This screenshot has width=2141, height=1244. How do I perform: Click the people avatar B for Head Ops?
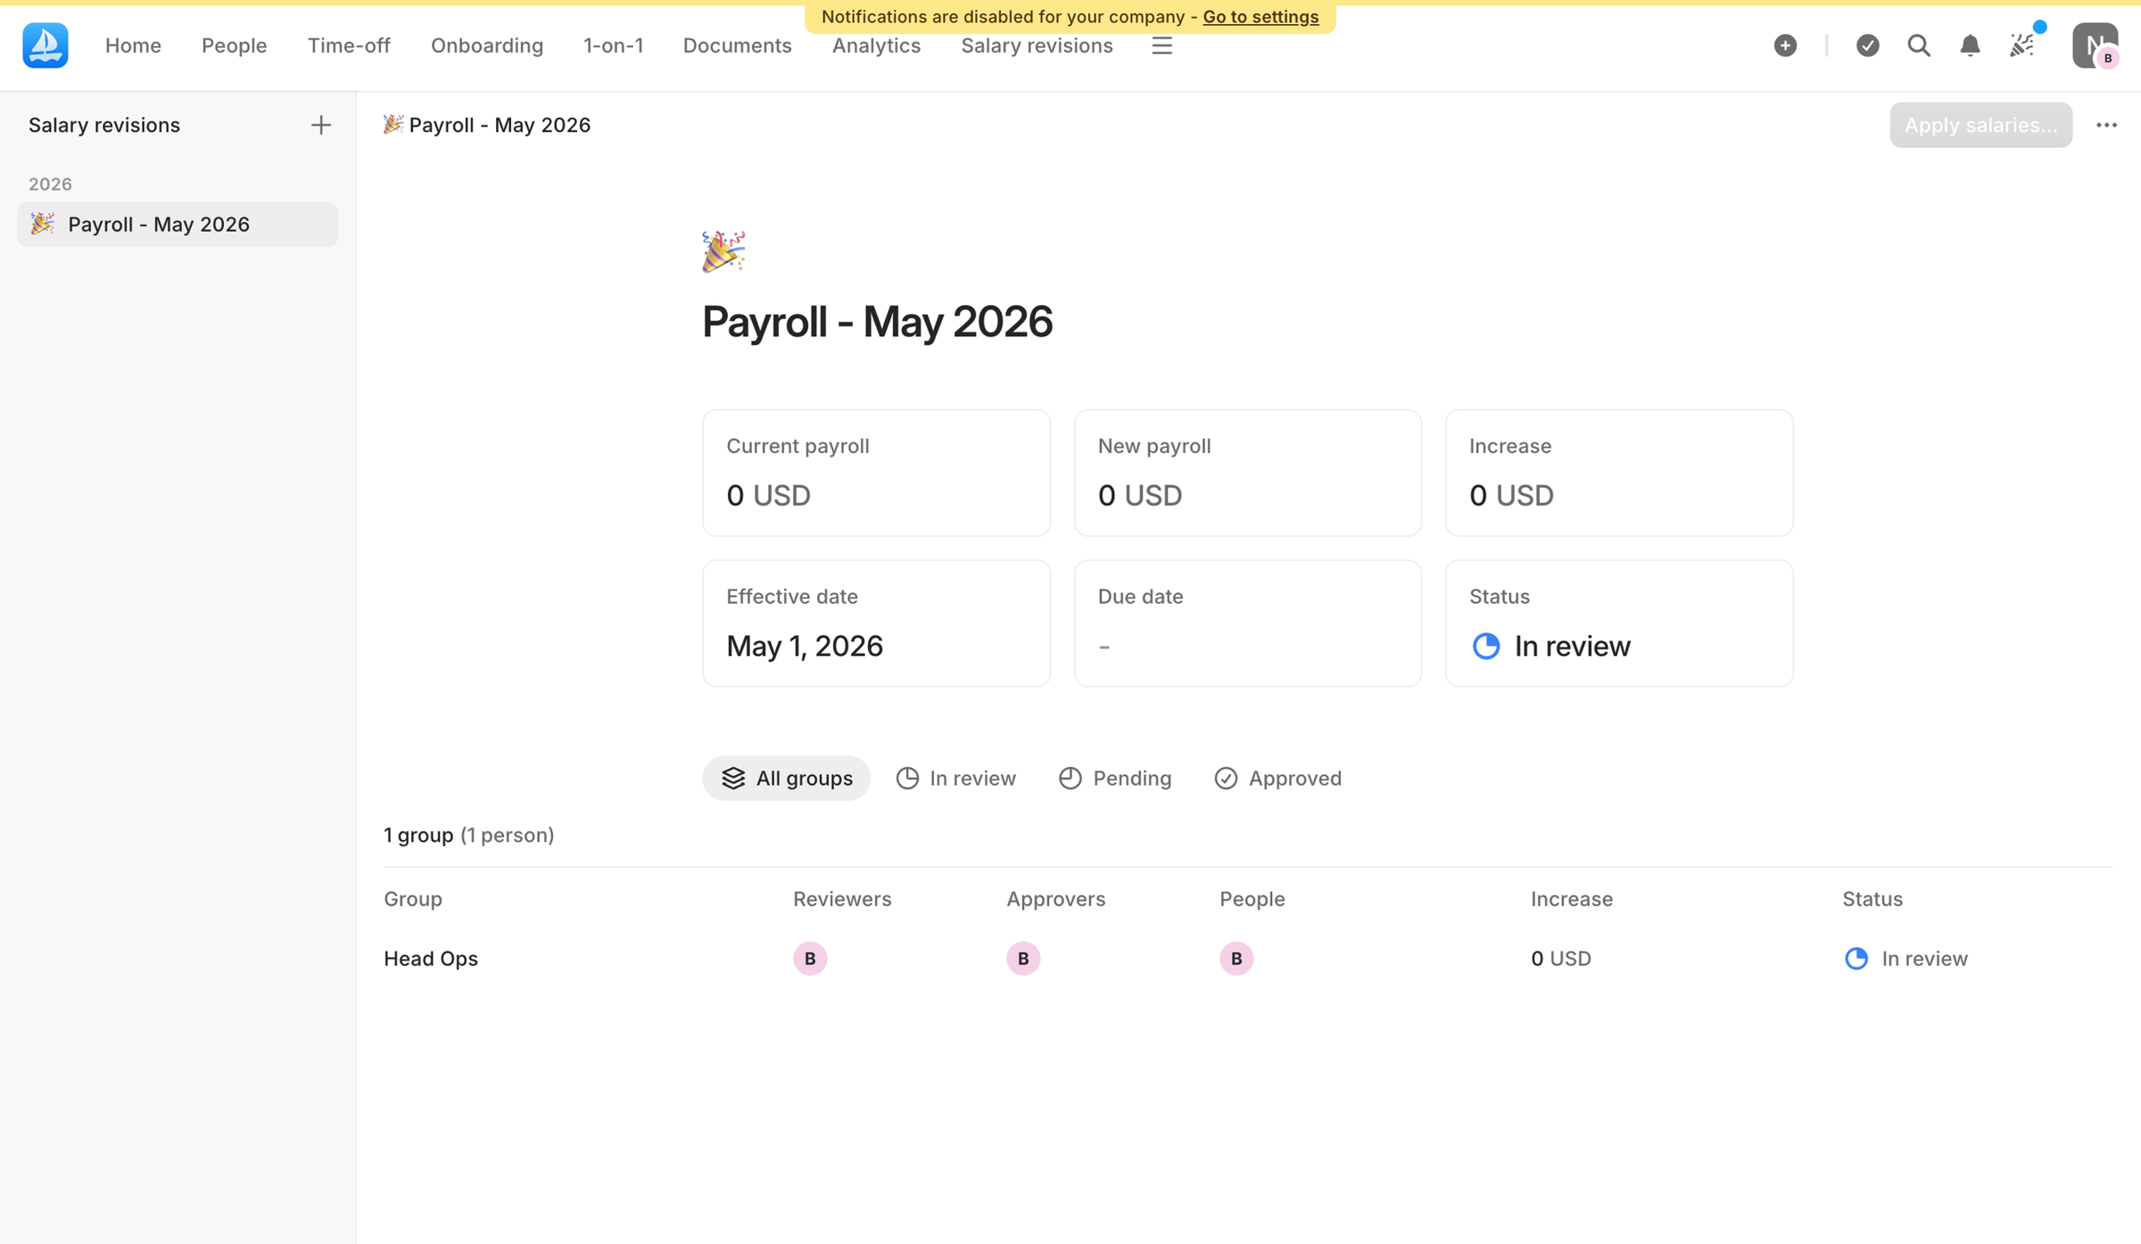[x=1236, y=959]
